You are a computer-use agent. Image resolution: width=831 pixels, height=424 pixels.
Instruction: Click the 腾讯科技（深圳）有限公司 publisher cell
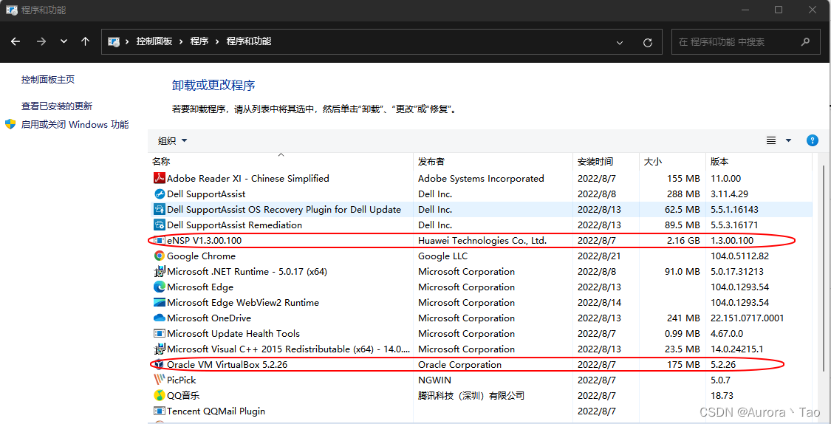(x=471, y=395)
